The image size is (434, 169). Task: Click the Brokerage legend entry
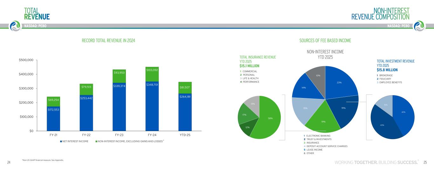point(386,75)
